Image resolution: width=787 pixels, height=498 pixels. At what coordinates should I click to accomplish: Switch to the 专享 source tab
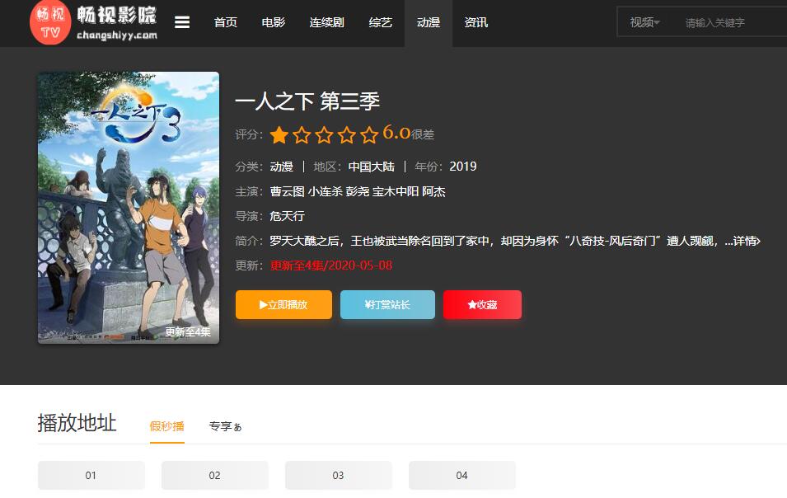click(225, 427)
